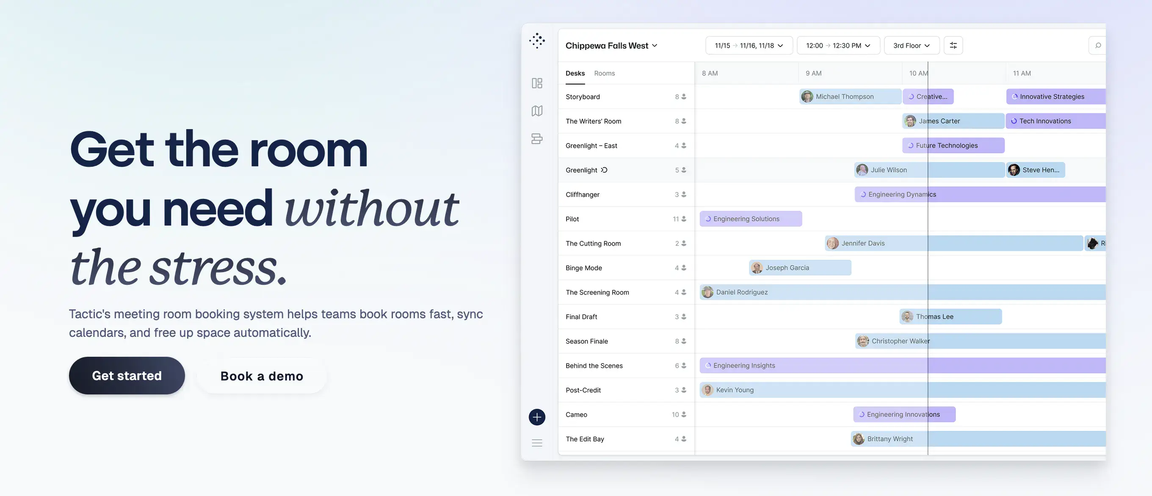1152x496 pixels.
Task: Expand the 3rd Floor selector
Action: pos(912,45)
